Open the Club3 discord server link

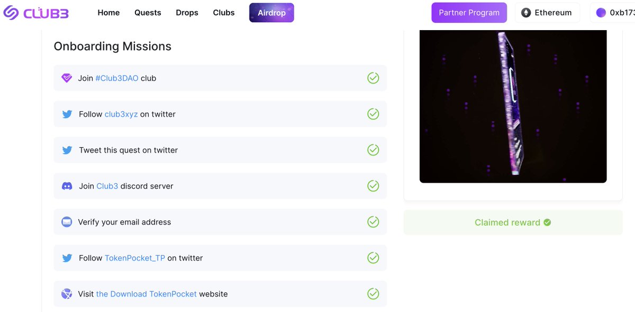click(107, 186)
